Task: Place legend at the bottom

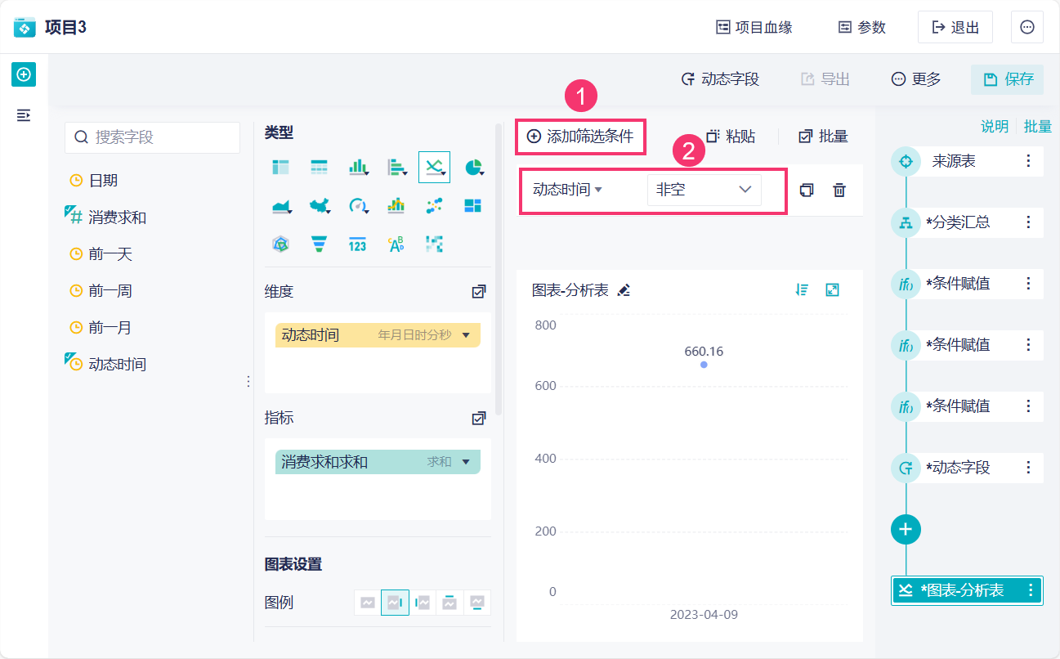Action: point(477,603)
